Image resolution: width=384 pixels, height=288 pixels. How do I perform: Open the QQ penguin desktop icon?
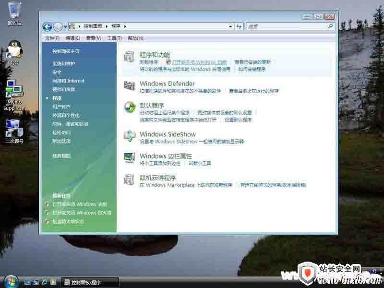[x=14, y=49]
